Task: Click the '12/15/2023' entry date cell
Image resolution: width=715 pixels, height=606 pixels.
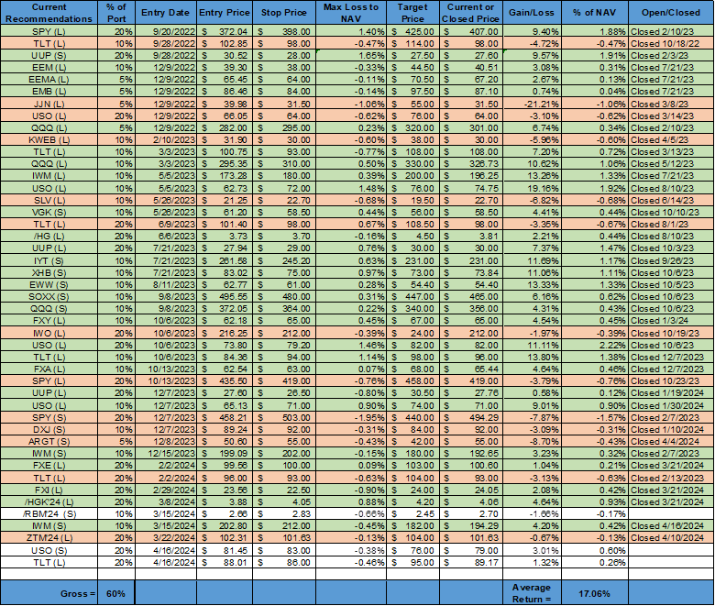Action: tap(166, 453)
